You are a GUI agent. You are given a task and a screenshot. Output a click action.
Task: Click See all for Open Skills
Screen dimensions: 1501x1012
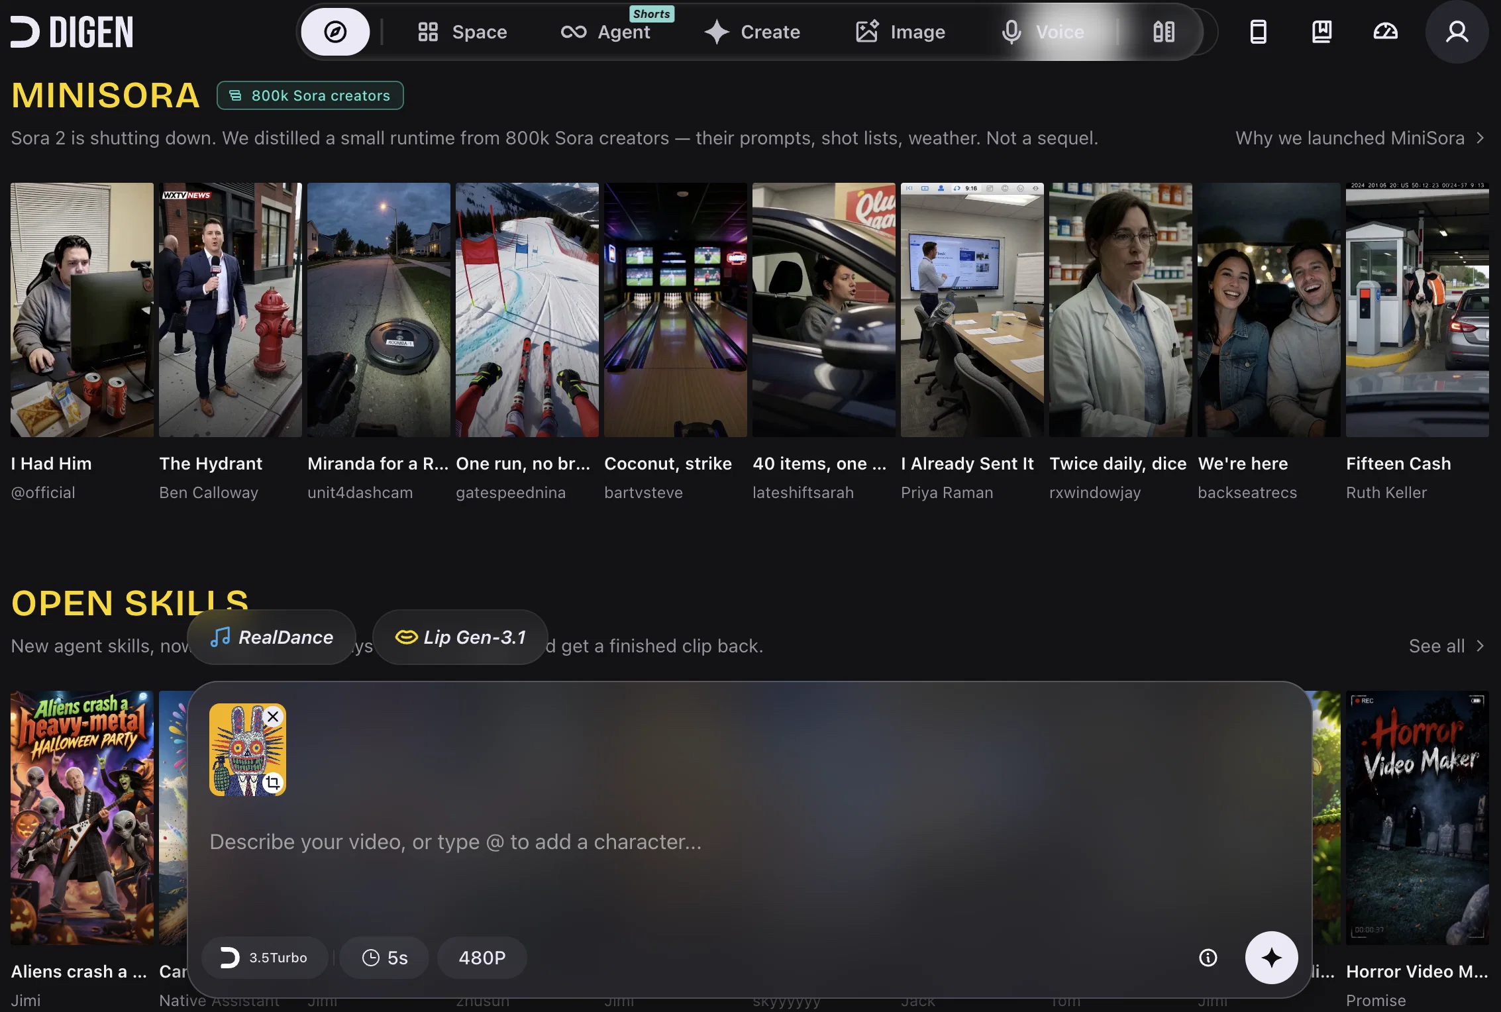tap(1447, 646)
